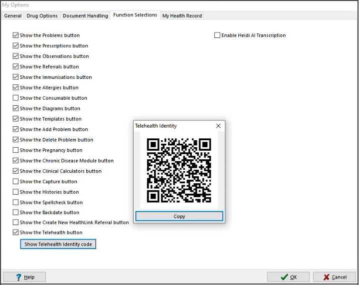Click the Telehealth Identity dialog title
The image size is (359, 285).
pyautogui.click(x=156, y=126)
